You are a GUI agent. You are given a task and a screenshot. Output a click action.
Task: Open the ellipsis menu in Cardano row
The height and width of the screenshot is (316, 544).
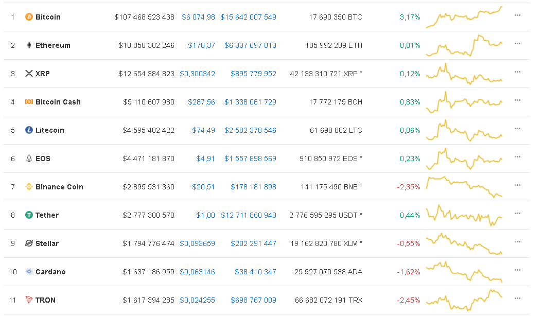(517, 270)
